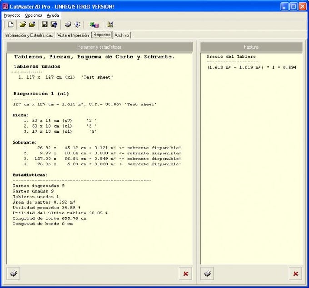309x288 pixels.
Task: Click the spreadsheet export toolbar icon
Action: 94,25
